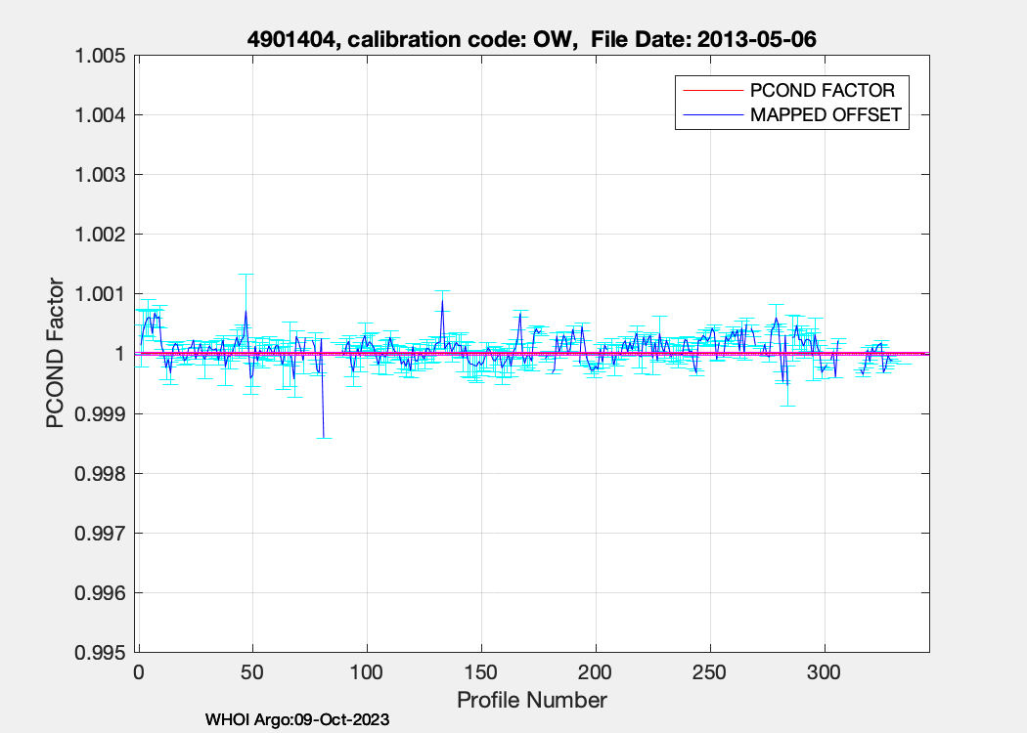Click the 1.005 y-axis tick label
The width and height of the screenshot is (1027, 733).
pos(101,56)
